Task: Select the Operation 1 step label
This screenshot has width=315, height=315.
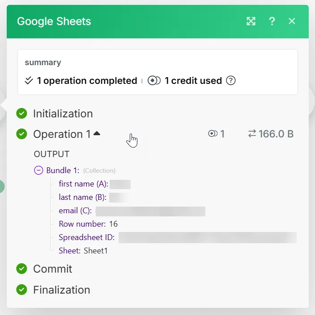Action: 62,134
